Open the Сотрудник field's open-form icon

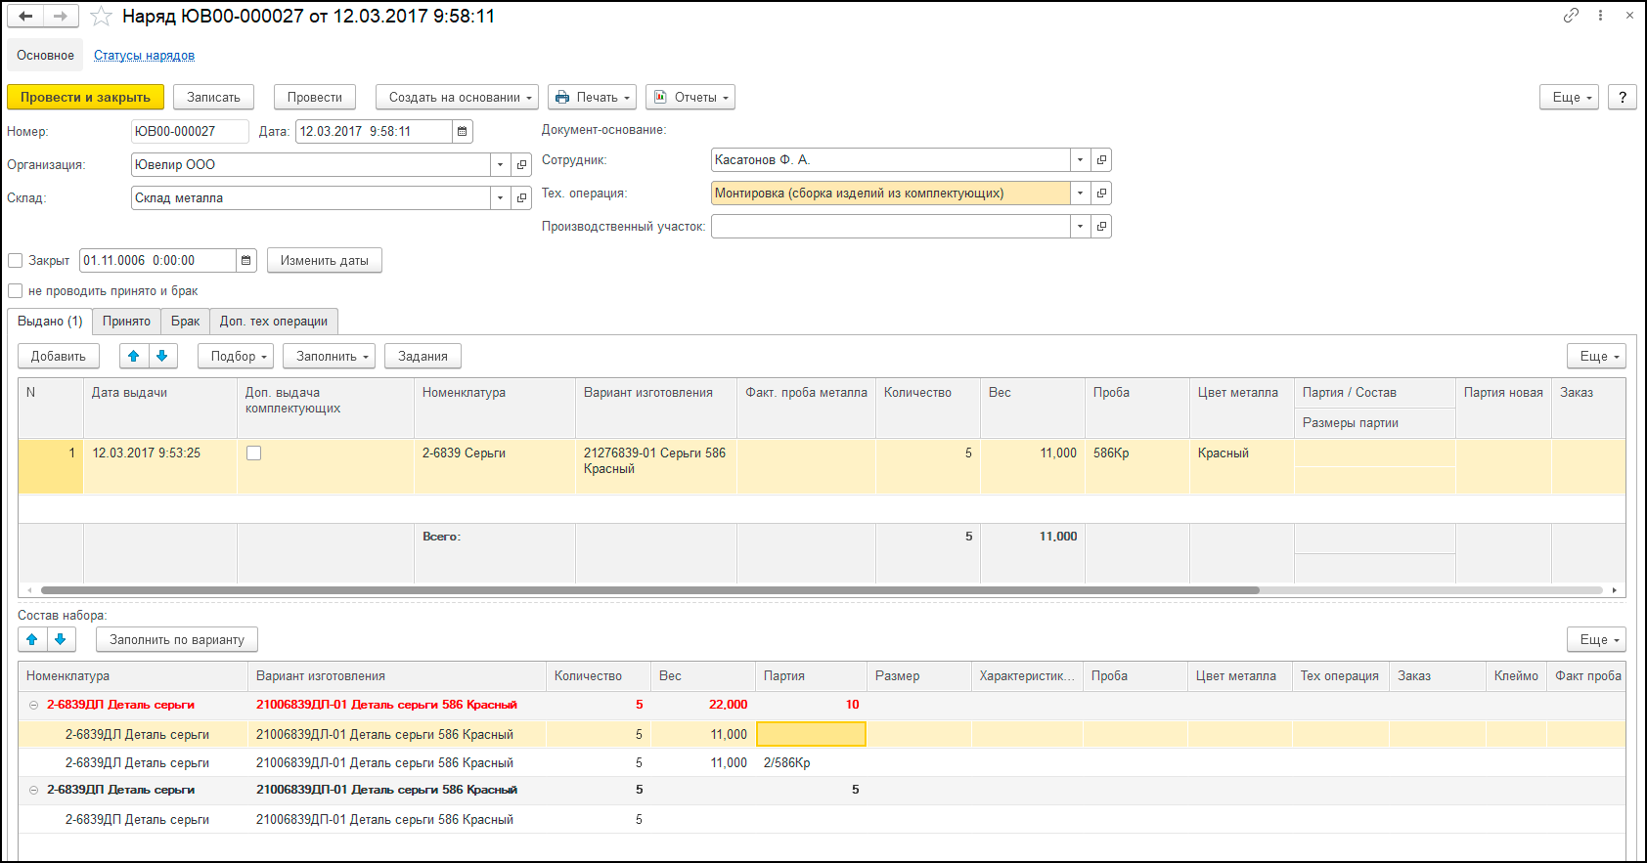[1102, 160]
